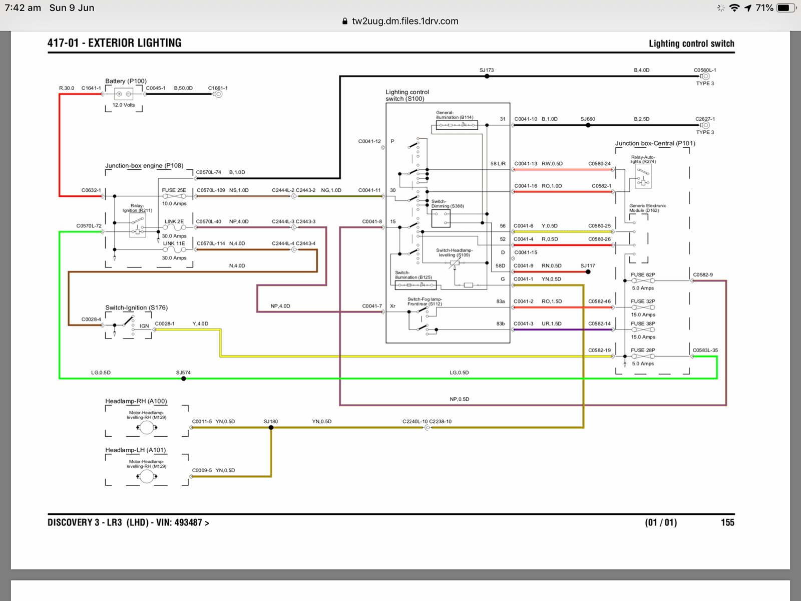Tap the C0582-9 connector label
Viewport: 801px width, 601px height.
[703, 275]
